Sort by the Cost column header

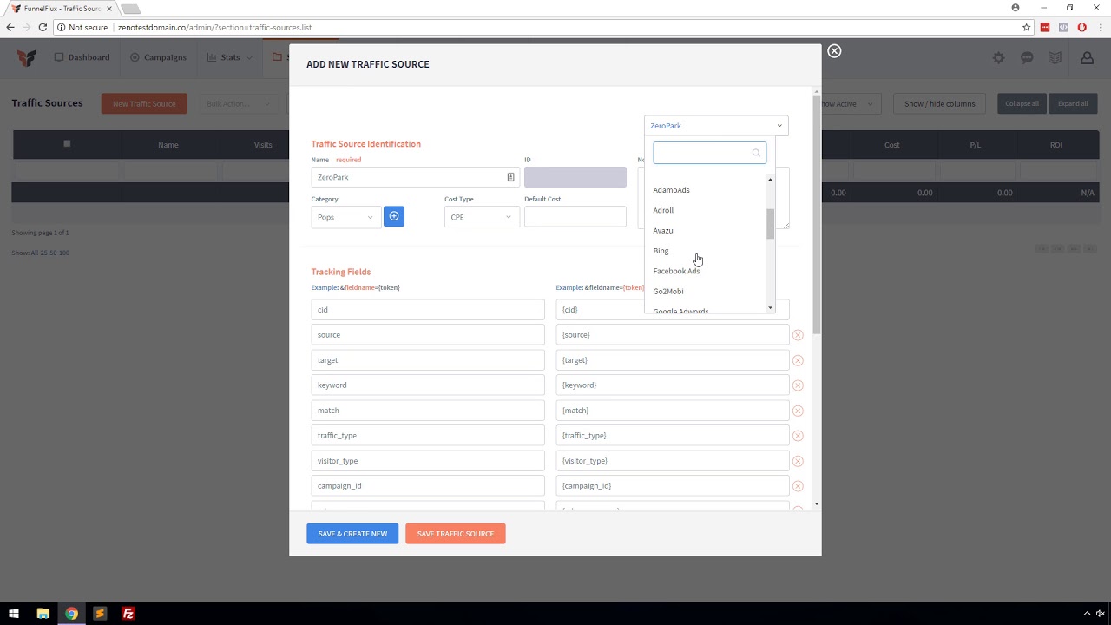point(892,145)
